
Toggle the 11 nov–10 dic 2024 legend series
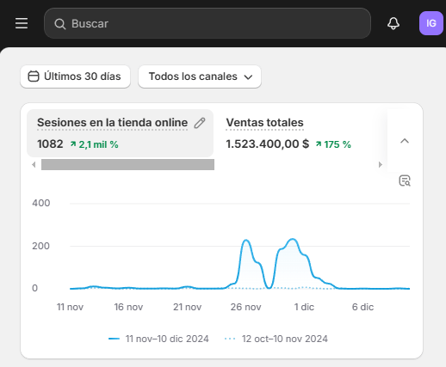click(158, 339)
